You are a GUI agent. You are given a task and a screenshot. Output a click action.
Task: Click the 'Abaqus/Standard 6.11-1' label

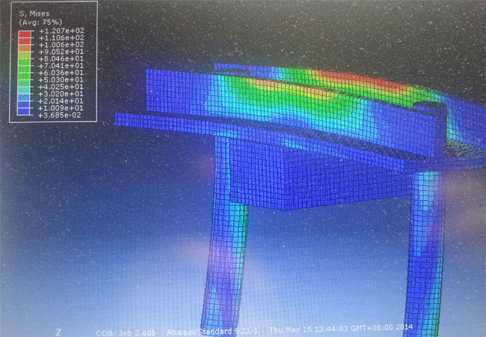pyautogui.click(x=212, y=332)
